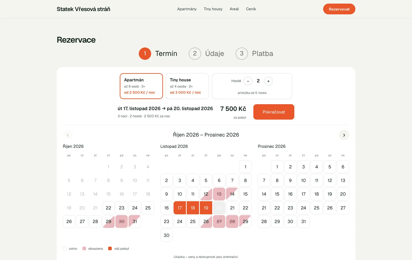Image resolution: width=412 pixels, height=260 pixels.
Task: Click the váš pobyt legend swatch
Action: pos(110,248)
